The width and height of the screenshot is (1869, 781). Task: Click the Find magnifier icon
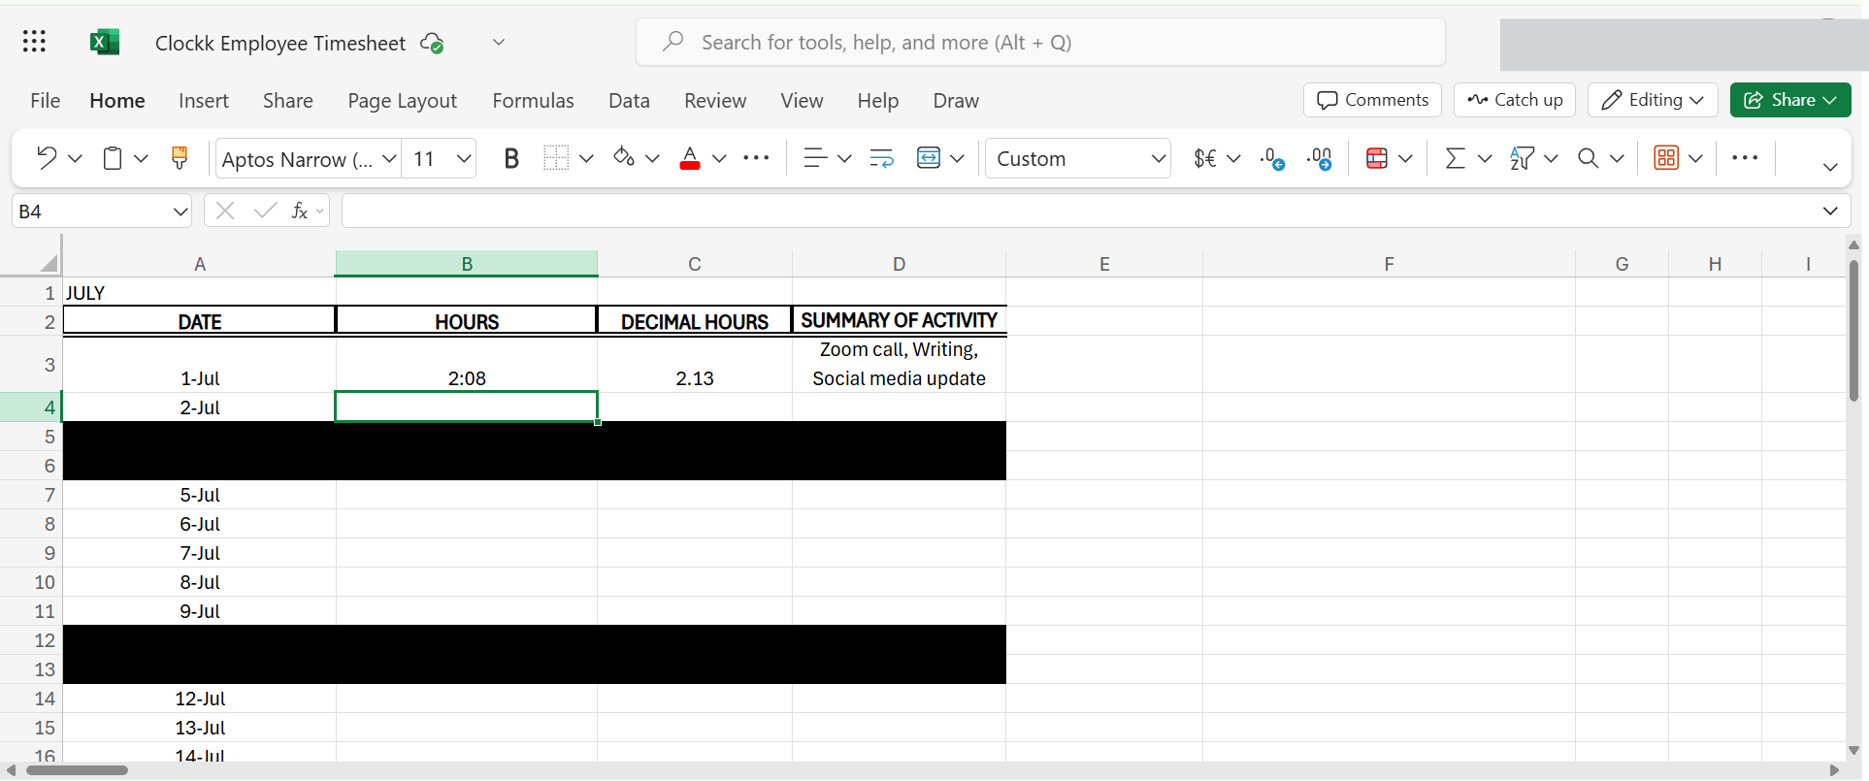click(1588, 157)
